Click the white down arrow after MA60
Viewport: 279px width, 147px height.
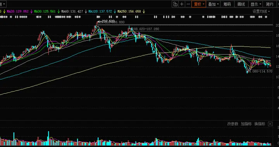pyautogui.click(x=86, y=12)
